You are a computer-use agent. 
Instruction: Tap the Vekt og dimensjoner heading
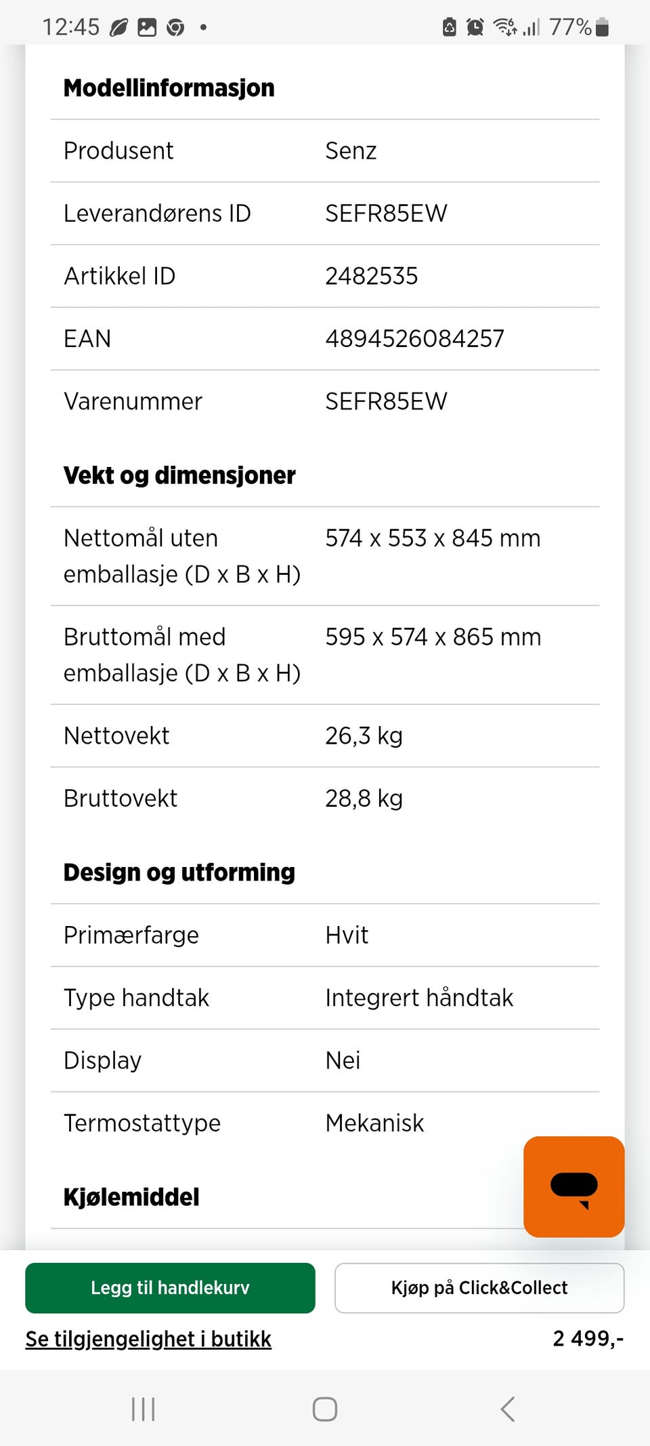[x=179, y=475]
